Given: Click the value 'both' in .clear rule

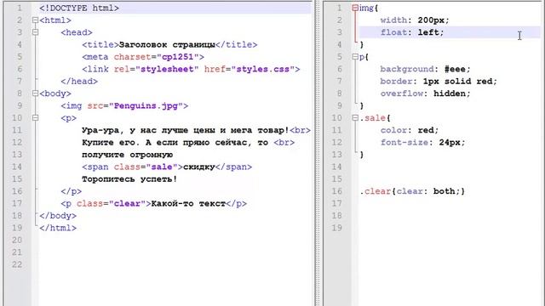Looking at the screenshot, I should point(444,191).
